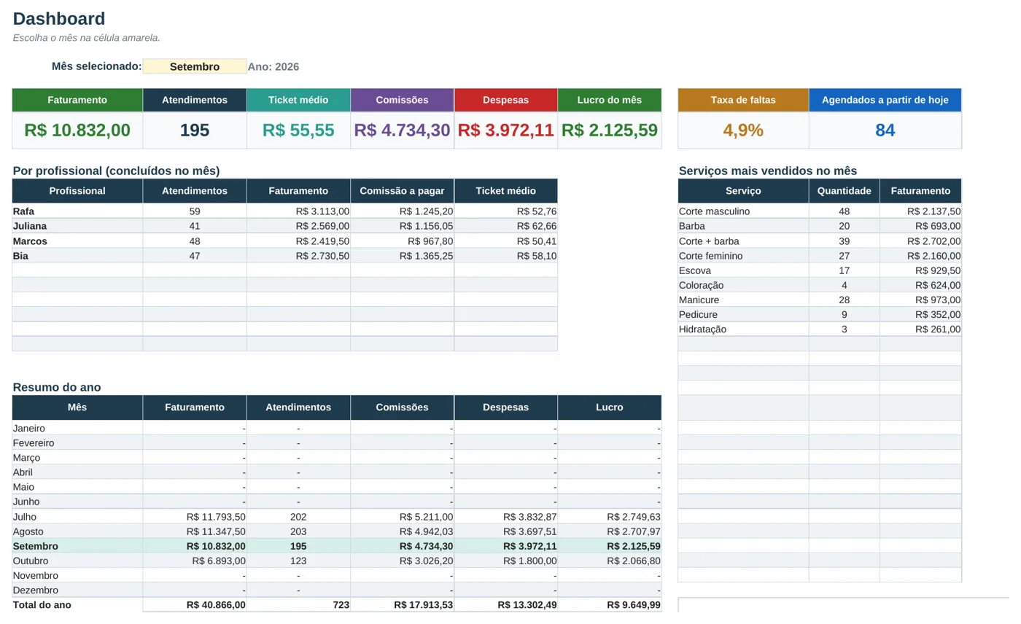Click the "R$ 55,55" ticket médio value
1021x624 pixels.
(x=298, y=130)
